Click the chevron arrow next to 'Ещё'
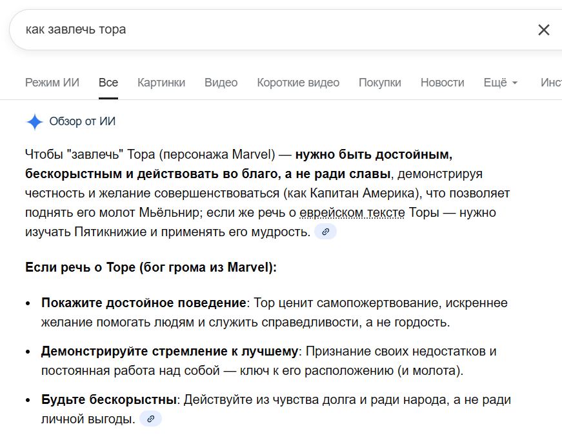 (x=515, y=83)
